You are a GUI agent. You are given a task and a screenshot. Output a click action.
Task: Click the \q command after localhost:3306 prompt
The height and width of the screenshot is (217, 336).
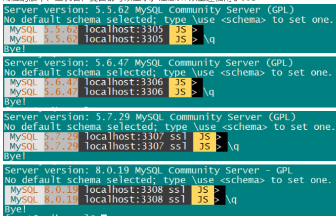(x=209, y=92)
